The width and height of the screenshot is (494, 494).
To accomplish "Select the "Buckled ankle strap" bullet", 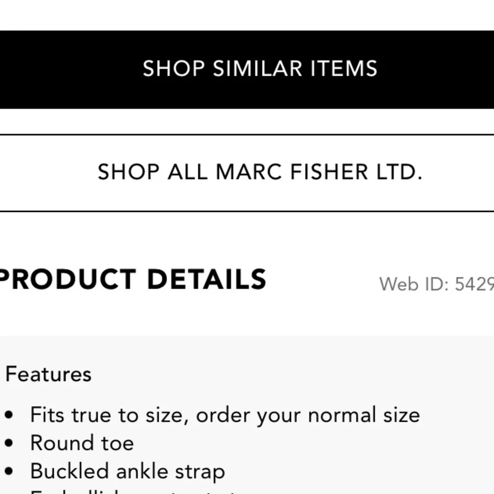I will tap(127, 471).
